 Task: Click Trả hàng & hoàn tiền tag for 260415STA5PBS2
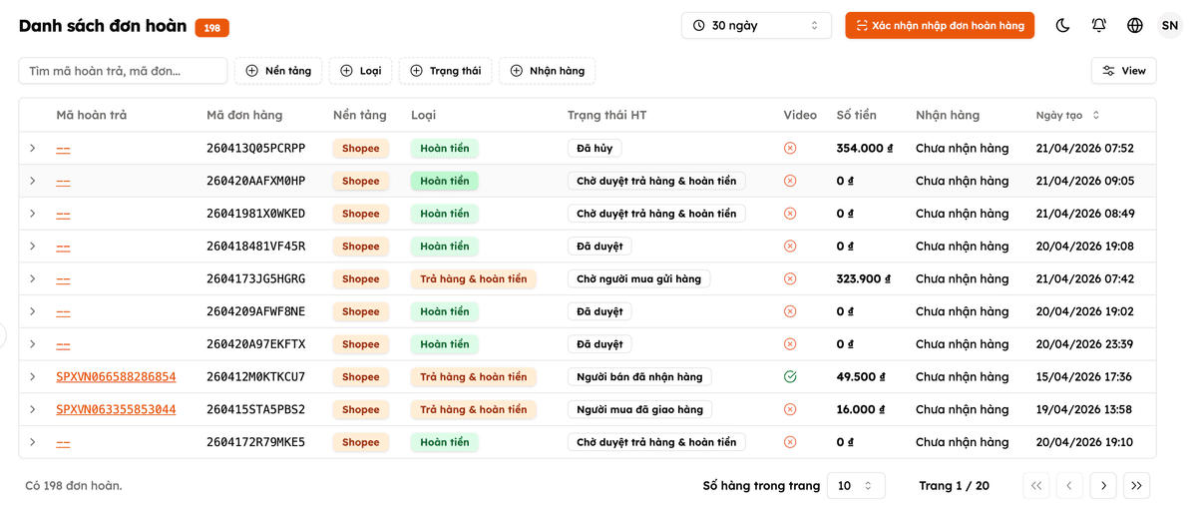pos(473,409)
